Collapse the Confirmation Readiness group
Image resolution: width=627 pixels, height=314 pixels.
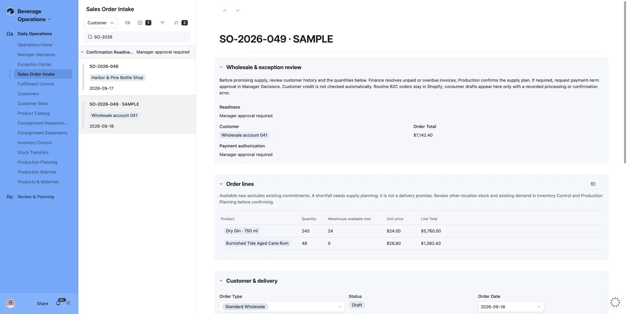point(82,52)
